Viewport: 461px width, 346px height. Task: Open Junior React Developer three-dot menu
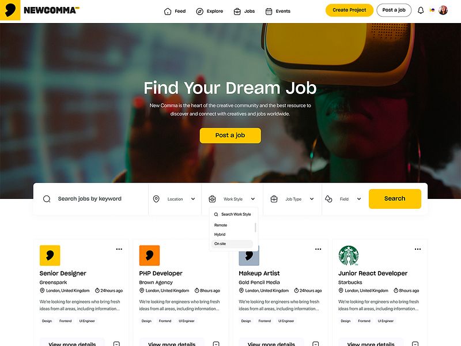[x=418, y=249]
